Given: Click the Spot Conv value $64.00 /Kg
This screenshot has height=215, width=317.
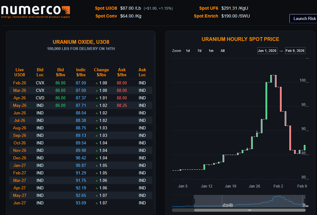Looking at the screenshot, I should pos(131,16).
